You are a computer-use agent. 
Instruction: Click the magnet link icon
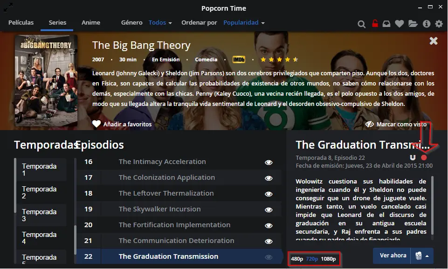coord(413,157)
